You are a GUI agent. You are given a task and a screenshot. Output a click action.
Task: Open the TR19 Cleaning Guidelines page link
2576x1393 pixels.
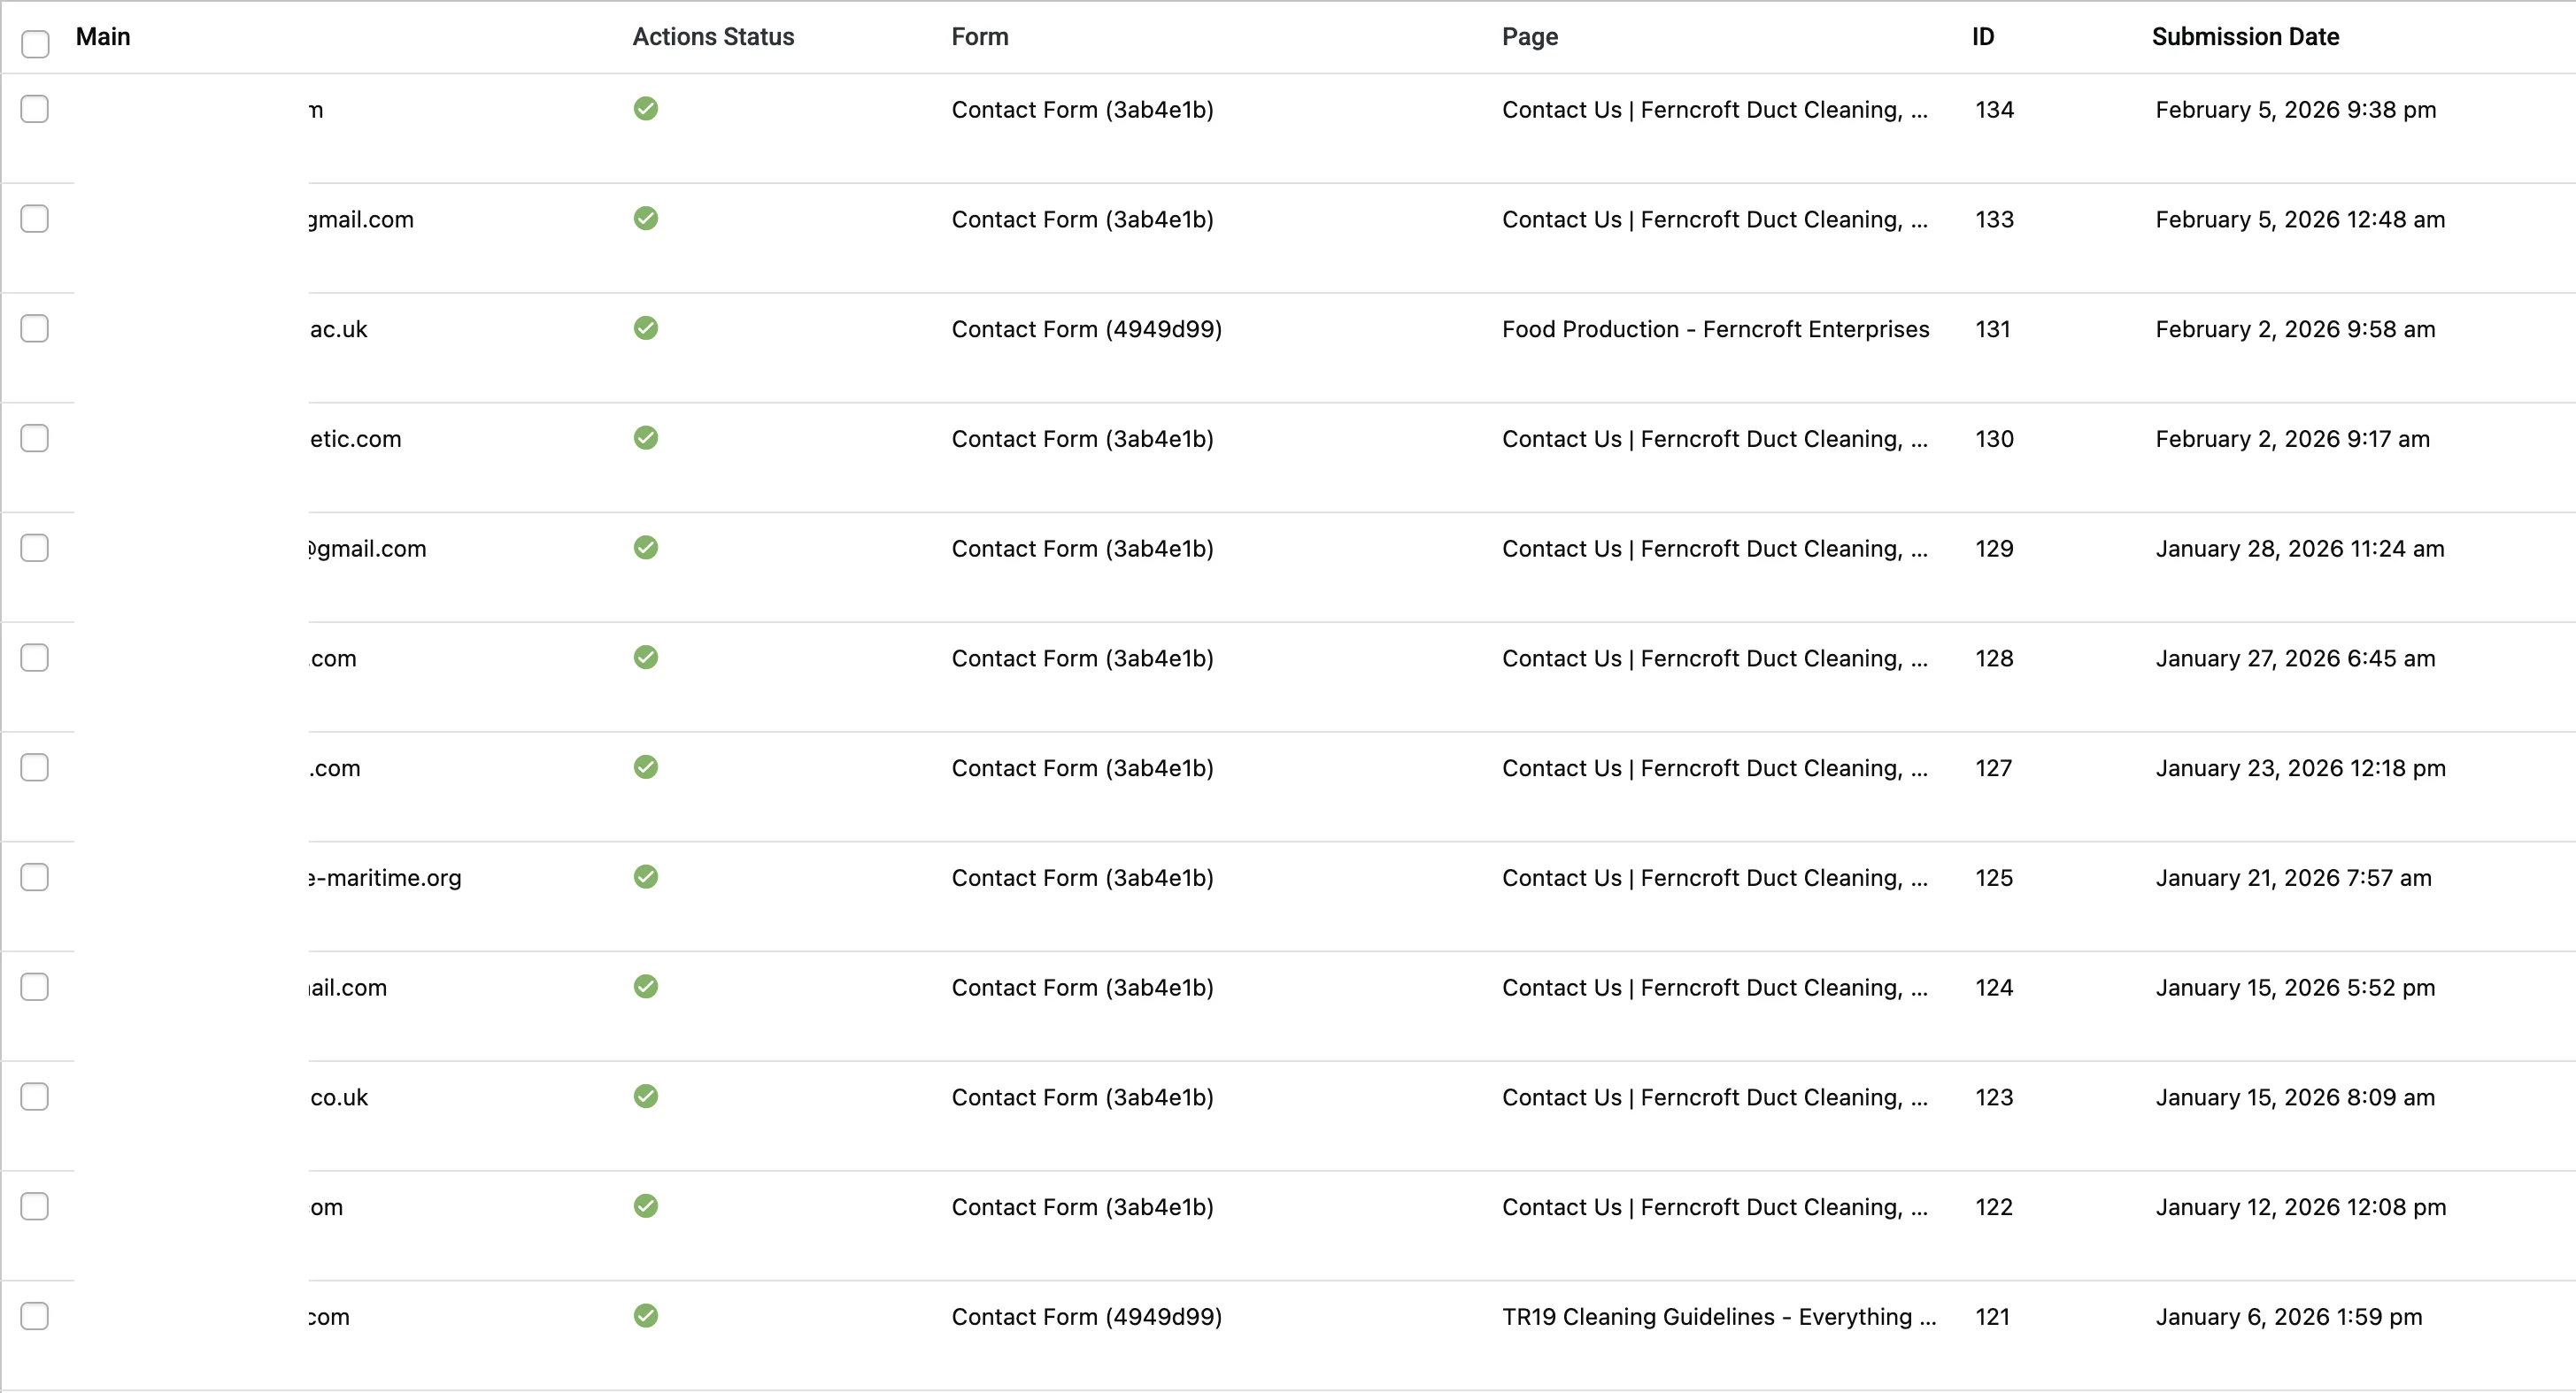(1719, 1317)
